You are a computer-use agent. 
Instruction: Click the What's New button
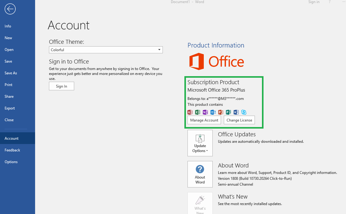200,203
